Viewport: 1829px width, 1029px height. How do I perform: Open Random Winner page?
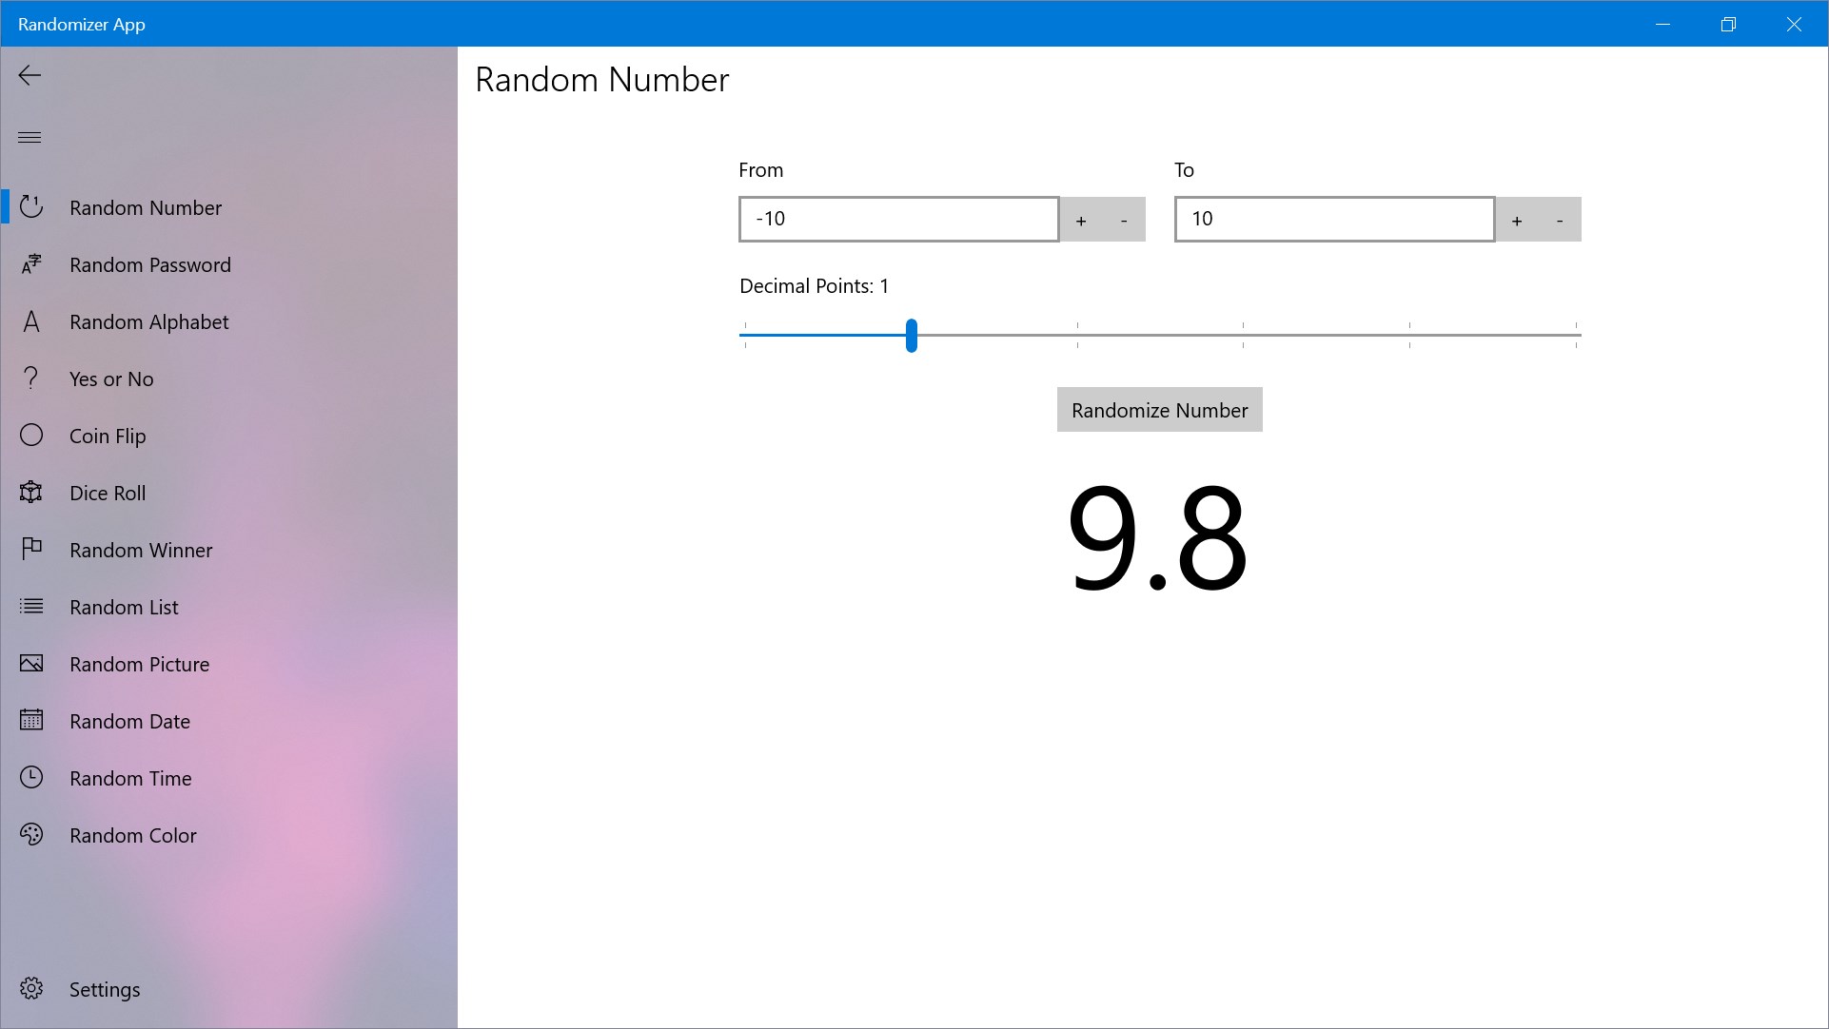[x=229, y=550]
